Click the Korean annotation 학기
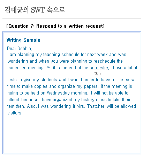 click(x=98, y=73)
